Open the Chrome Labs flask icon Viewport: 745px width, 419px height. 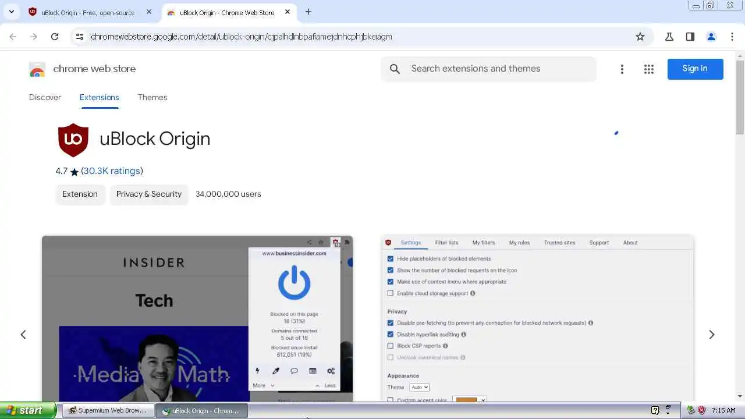tap(669, 36)
